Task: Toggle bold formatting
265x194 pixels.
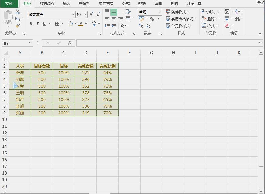Action: (x=31, y=23)
